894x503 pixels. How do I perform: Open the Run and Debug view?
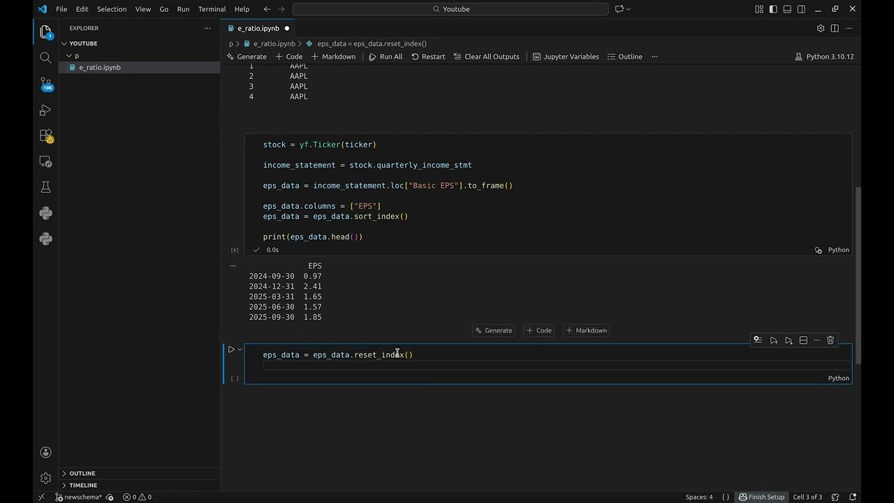pyautogui.click(x=45, y=110)
